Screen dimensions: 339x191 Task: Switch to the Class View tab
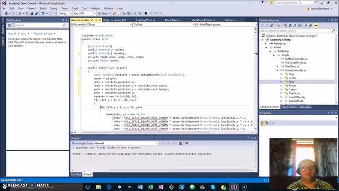305,107
